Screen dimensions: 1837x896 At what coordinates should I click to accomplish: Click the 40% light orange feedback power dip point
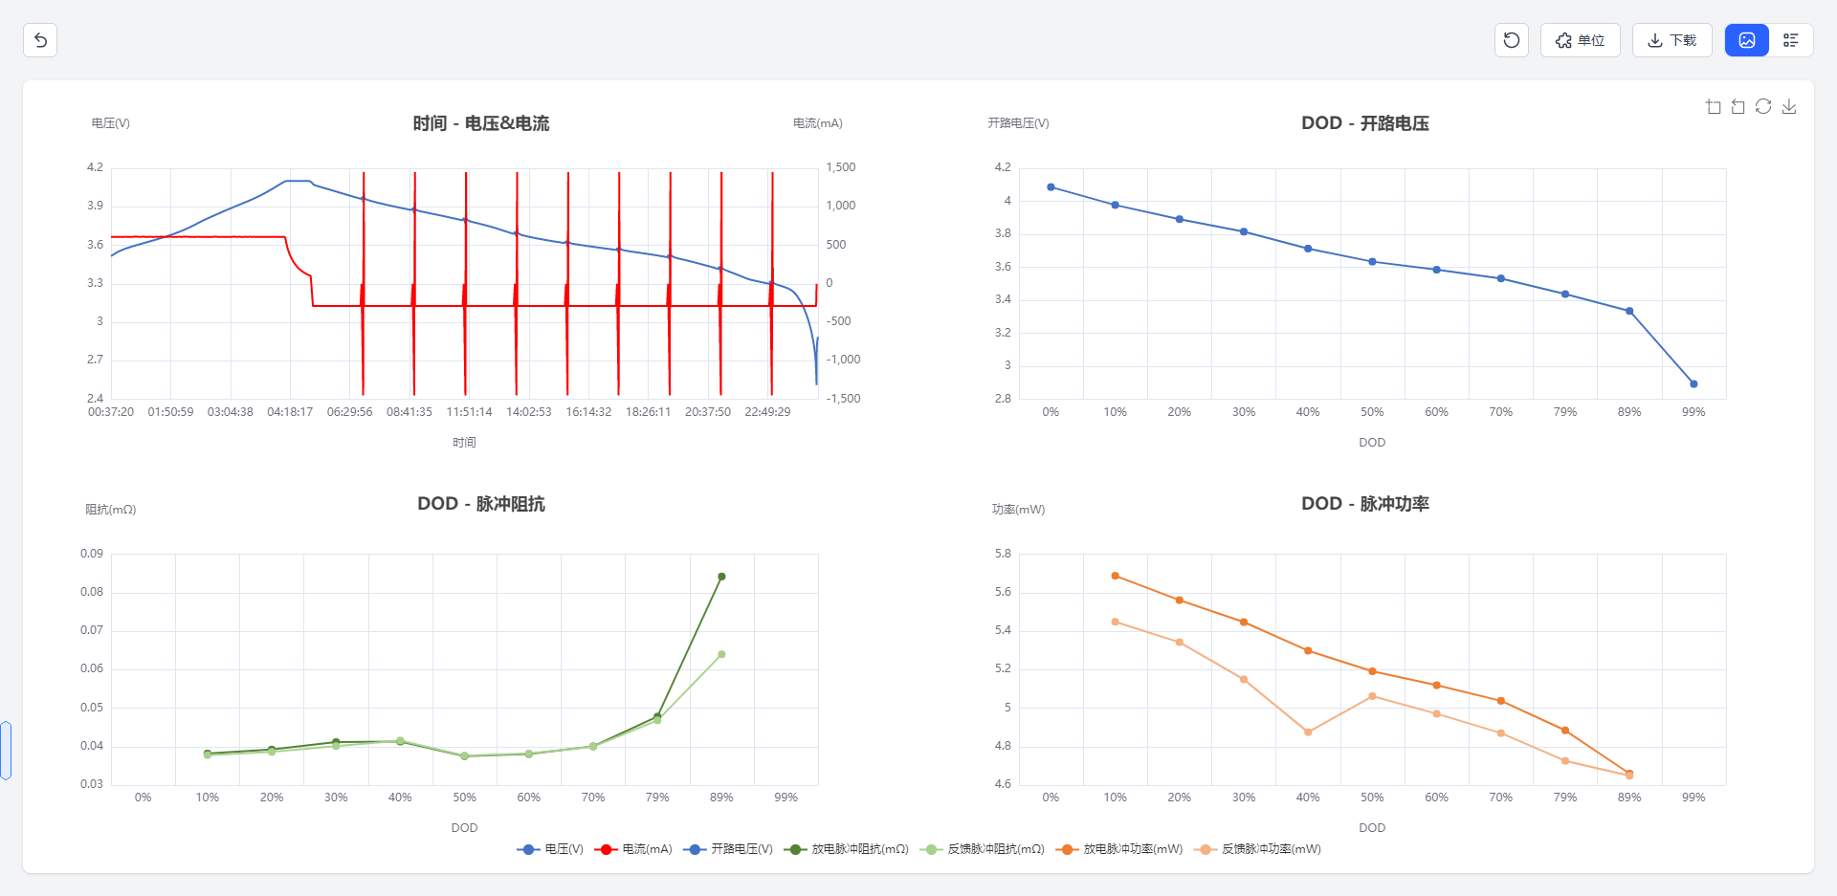coord(1308,732)
